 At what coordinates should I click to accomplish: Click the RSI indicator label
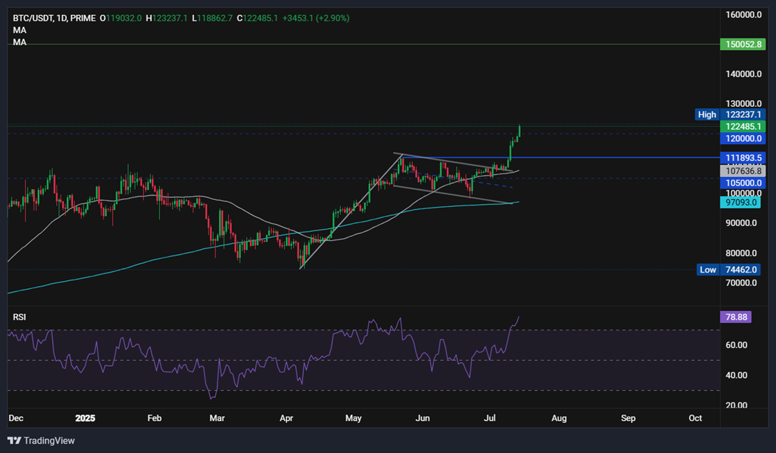point(19,317)
